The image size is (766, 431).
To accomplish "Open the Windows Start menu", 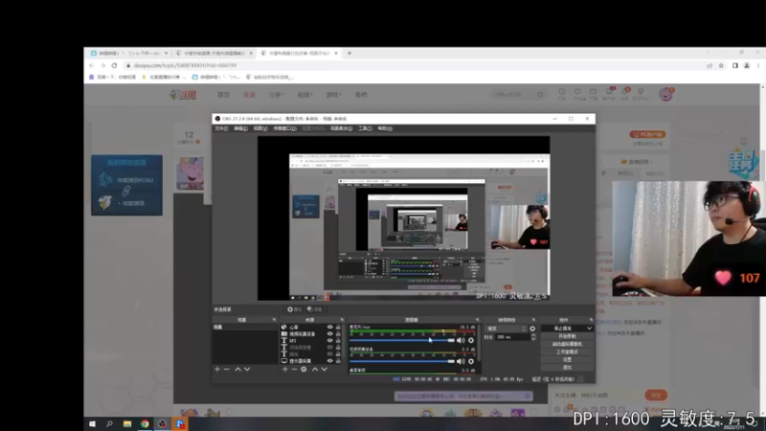I will click(92, 423).
